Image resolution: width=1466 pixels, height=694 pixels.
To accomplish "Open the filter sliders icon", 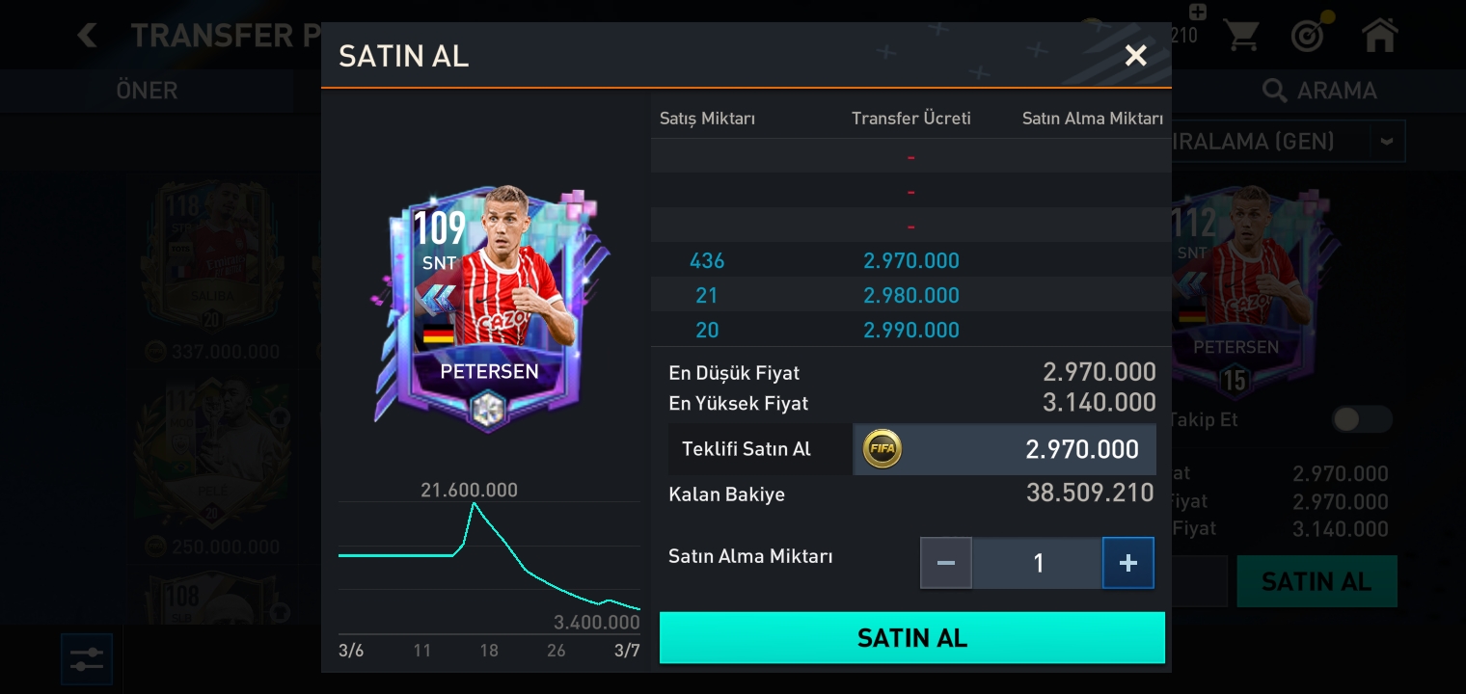I will (x=87, y=659).
